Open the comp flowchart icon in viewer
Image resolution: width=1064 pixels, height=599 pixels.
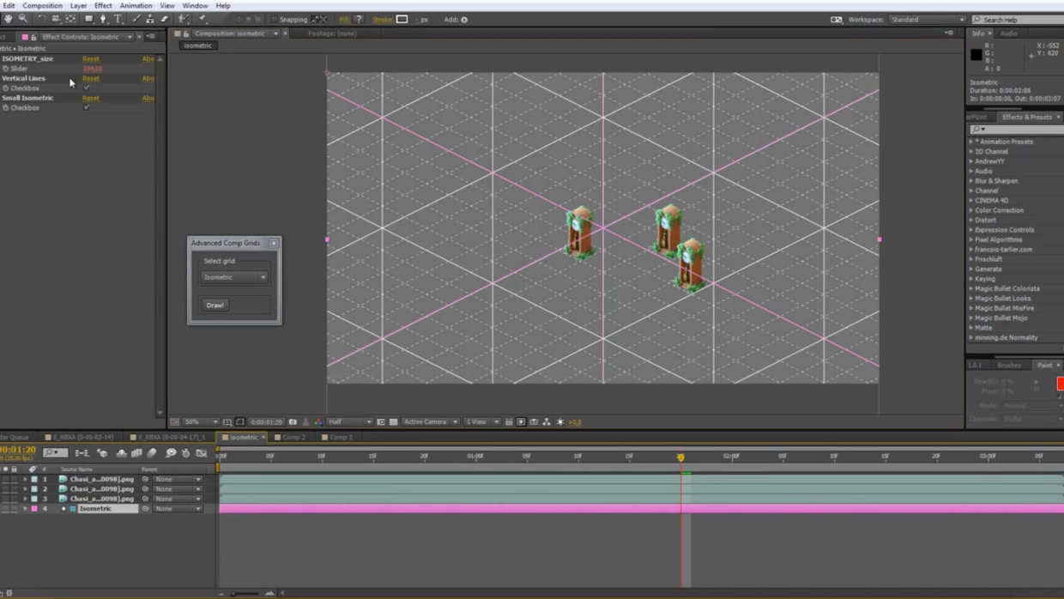click(547, 422)
